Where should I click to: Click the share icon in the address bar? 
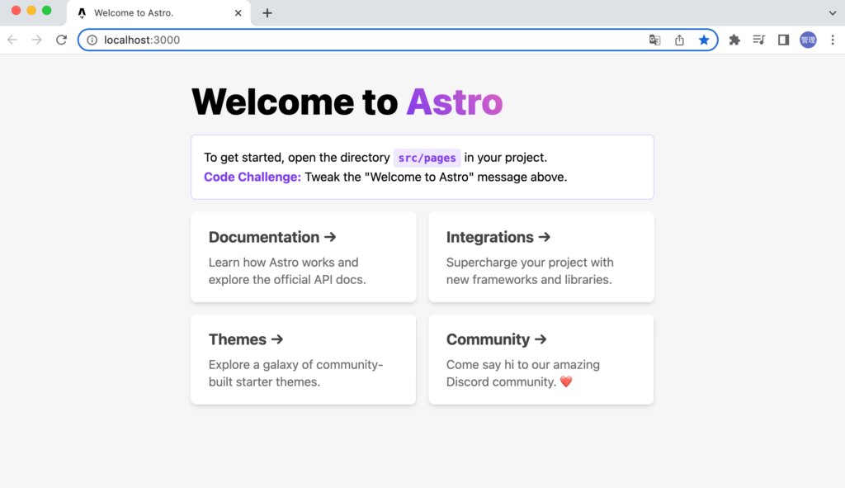click(x=679, y=39)
